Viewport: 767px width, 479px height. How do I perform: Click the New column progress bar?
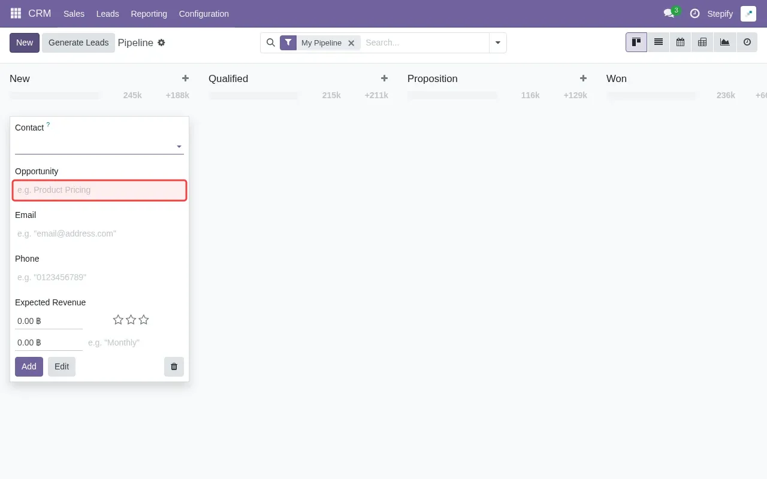click(x=55, y=95)
